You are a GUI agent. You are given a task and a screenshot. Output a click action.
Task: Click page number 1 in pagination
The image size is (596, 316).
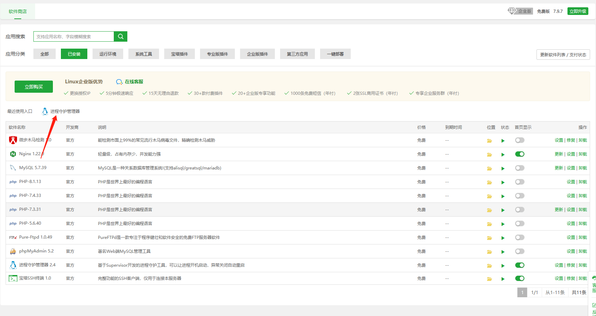(x=522, y=292)
